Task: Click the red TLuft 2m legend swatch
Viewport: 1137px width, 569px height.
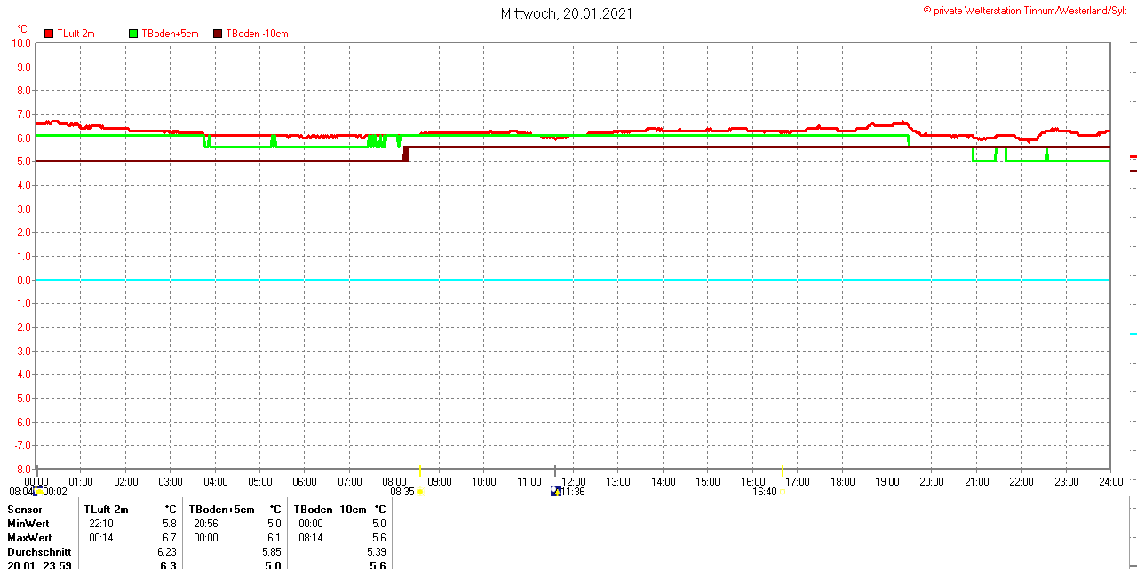Action: pyautogui.click(x=49, y=34)
